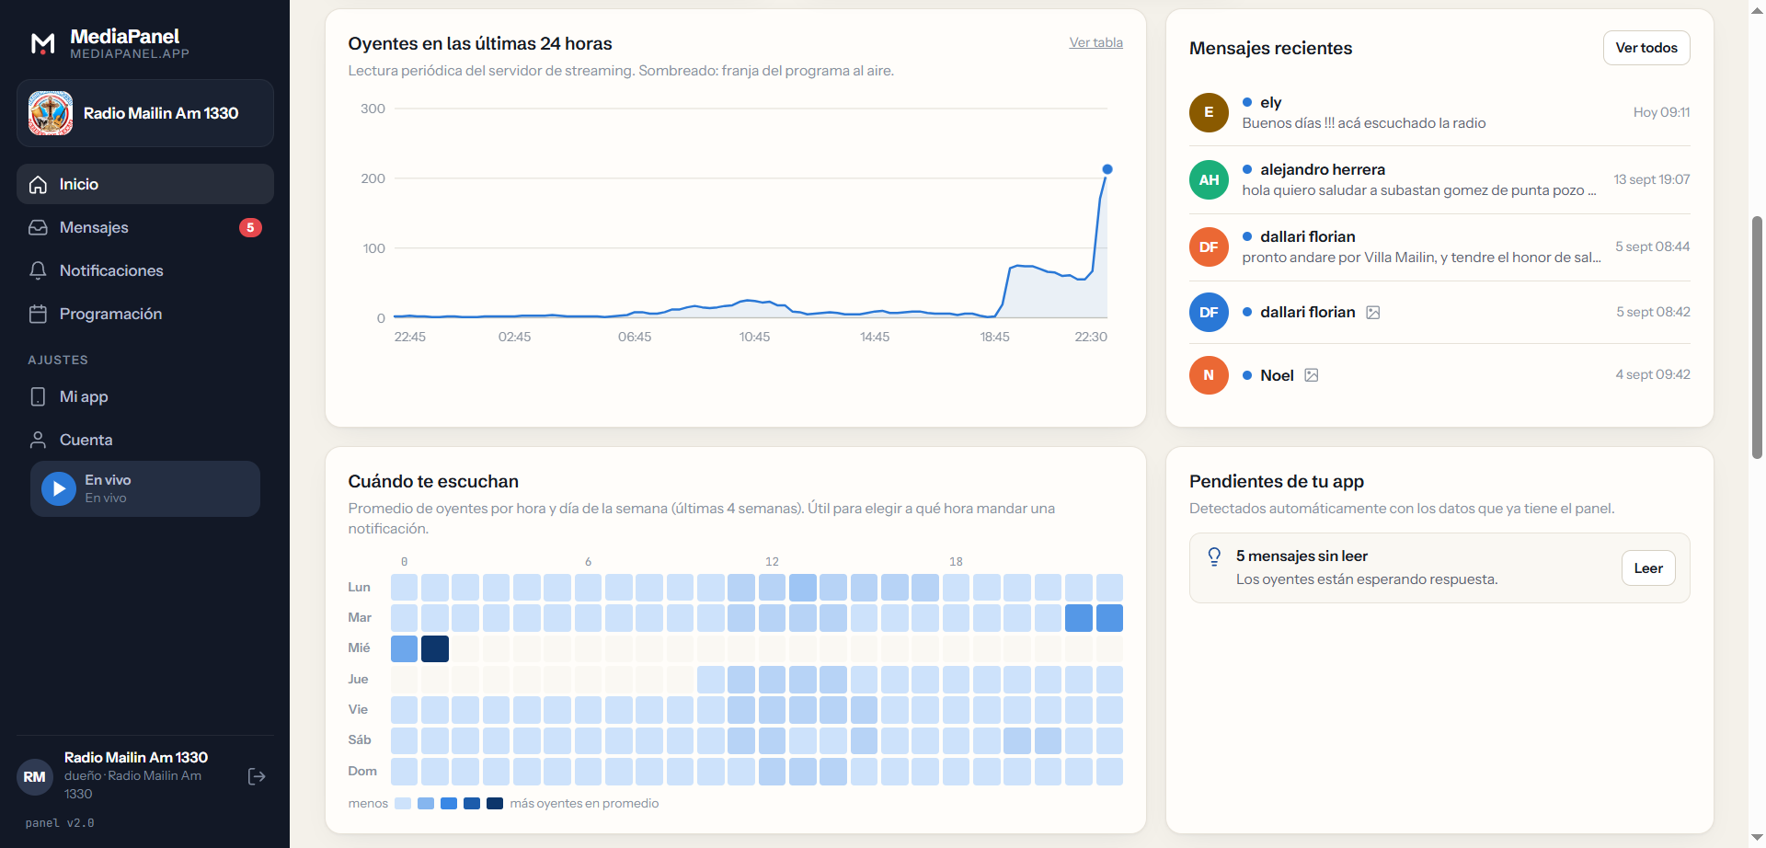Click the MediaPanel logo icon
This screenshot has width=1766, height=848.
(43, 43)
